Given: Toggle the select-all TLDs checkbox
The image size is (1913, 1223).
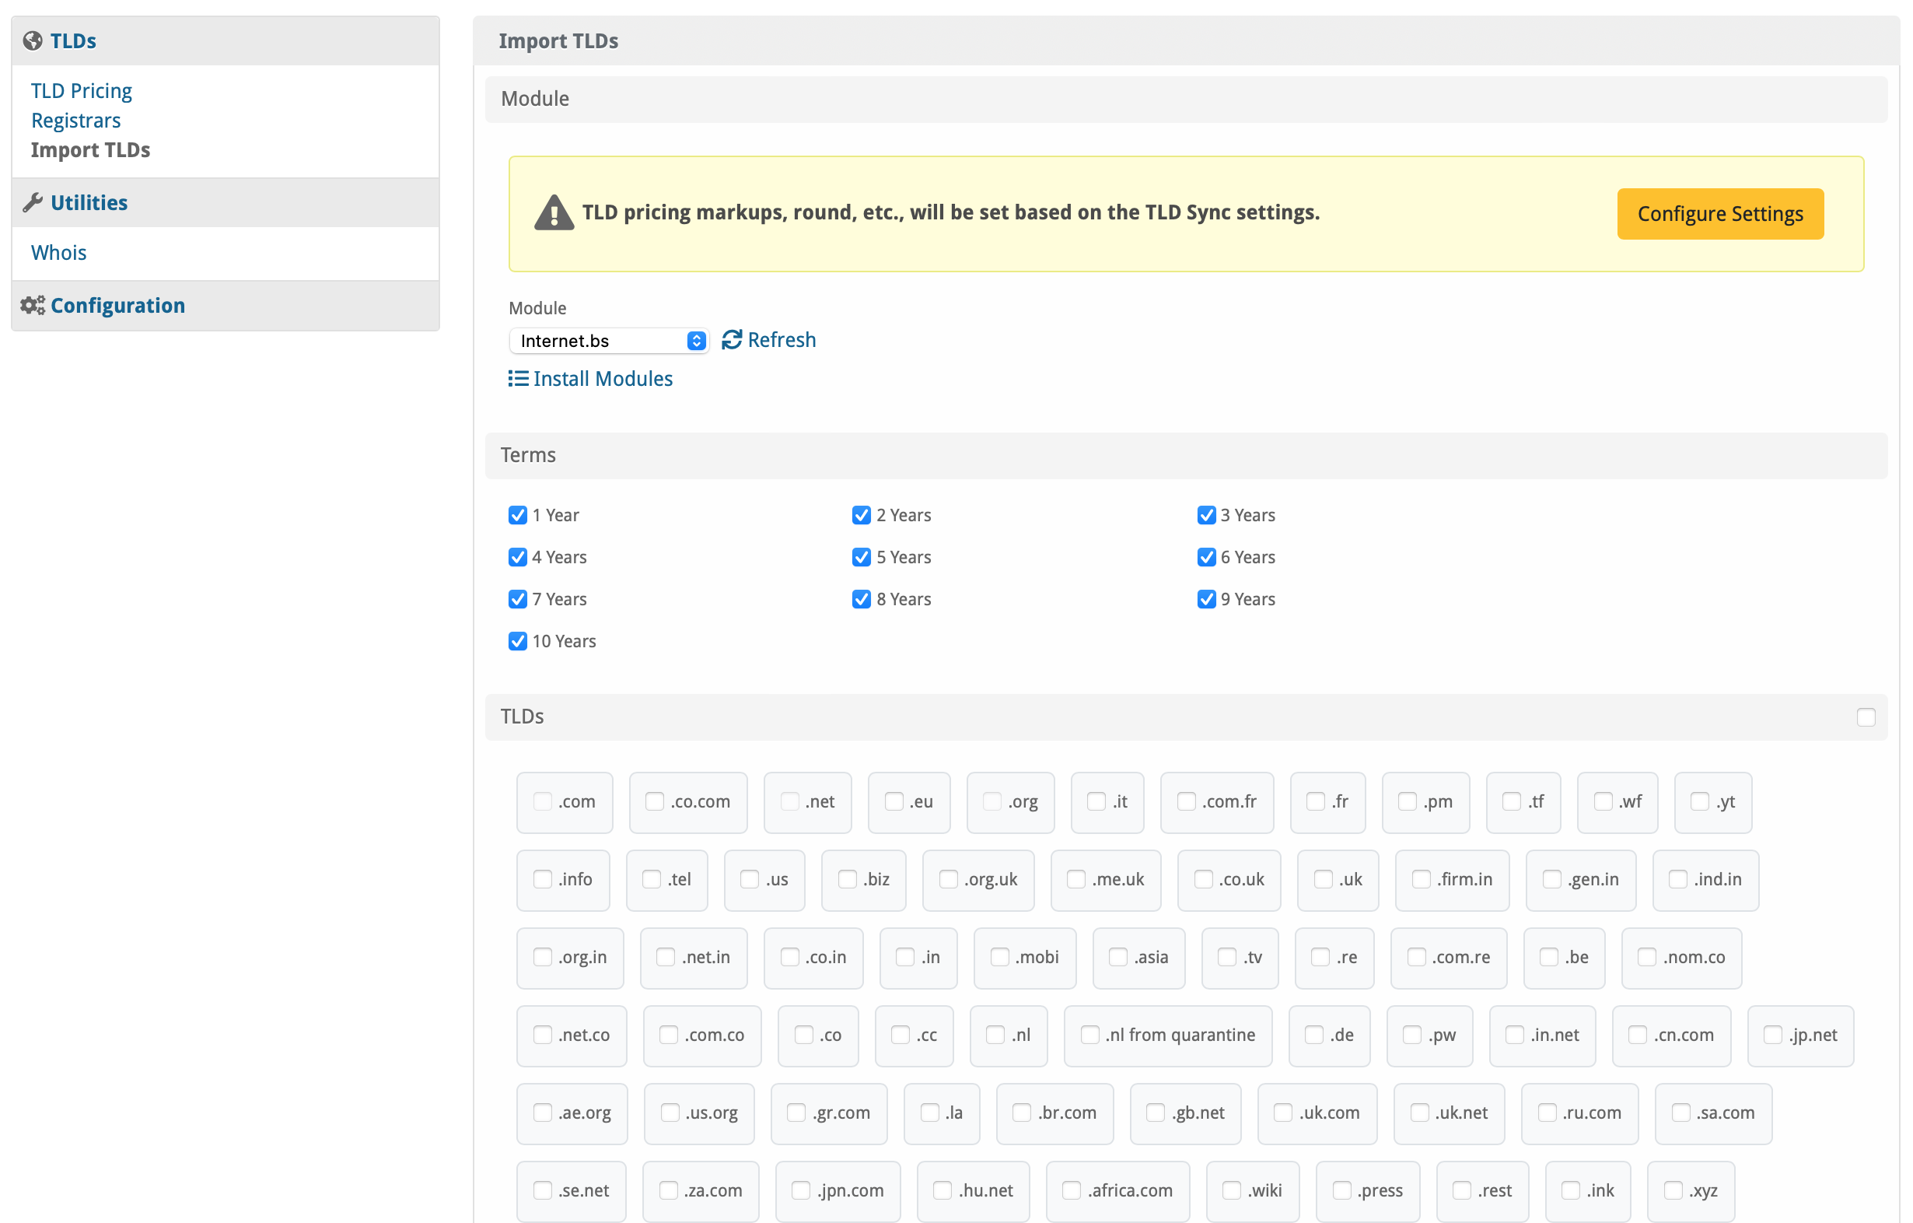Looking at the screenshot, I should click(1866, 717).
